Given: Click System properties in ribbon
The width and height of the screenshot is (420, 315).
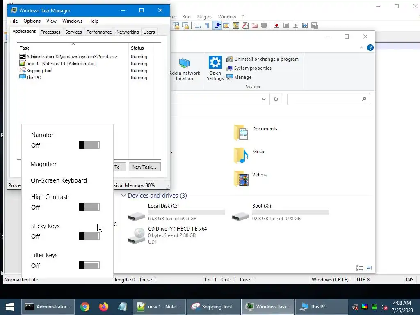Looking at the screenshot, I should (249, 68).
